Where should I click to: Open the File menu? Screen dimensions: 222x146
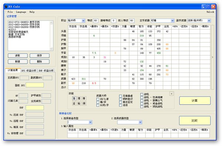(10, 12)
